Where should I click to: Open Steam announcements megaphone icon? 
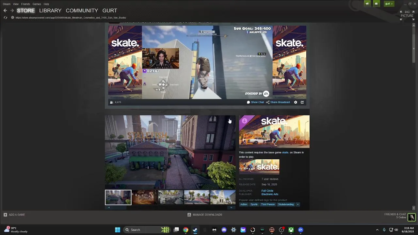tap(367, 4)
